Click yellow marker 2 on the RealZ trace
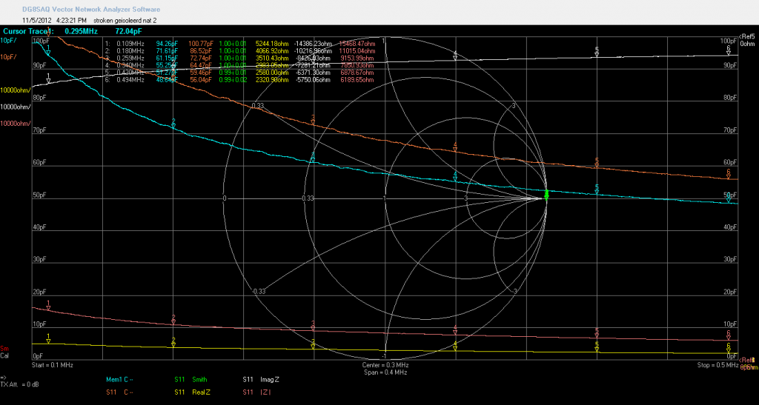759x405 pixels. coord(173,342)
